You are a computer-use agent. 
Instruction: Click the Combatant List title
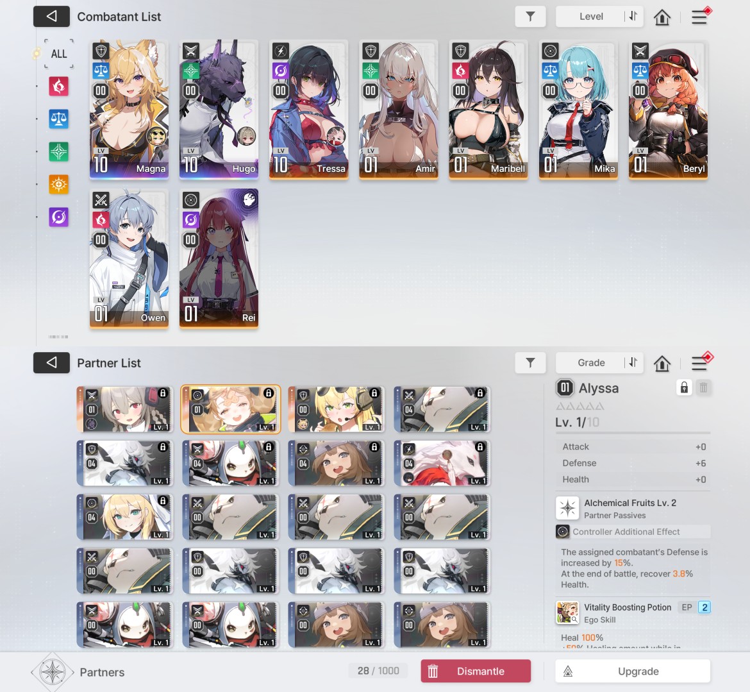(119, 17)
